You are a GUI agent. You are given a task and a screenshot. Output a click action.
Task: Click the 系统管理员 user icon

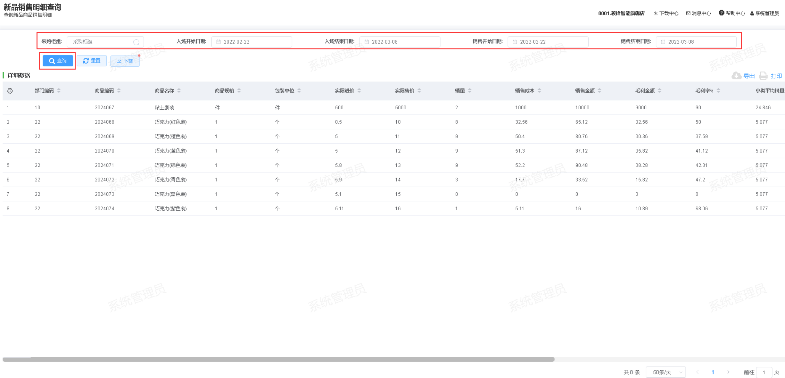coord(752,13)
